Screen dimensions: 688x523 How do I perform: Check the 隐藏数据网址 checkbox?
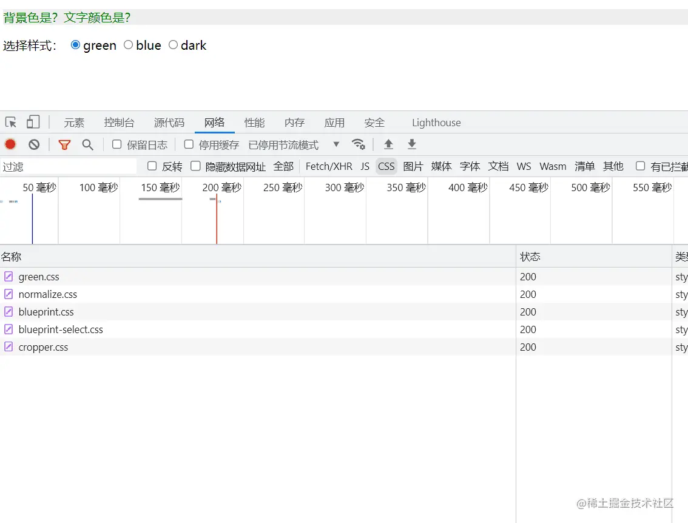tap(195, 166)
